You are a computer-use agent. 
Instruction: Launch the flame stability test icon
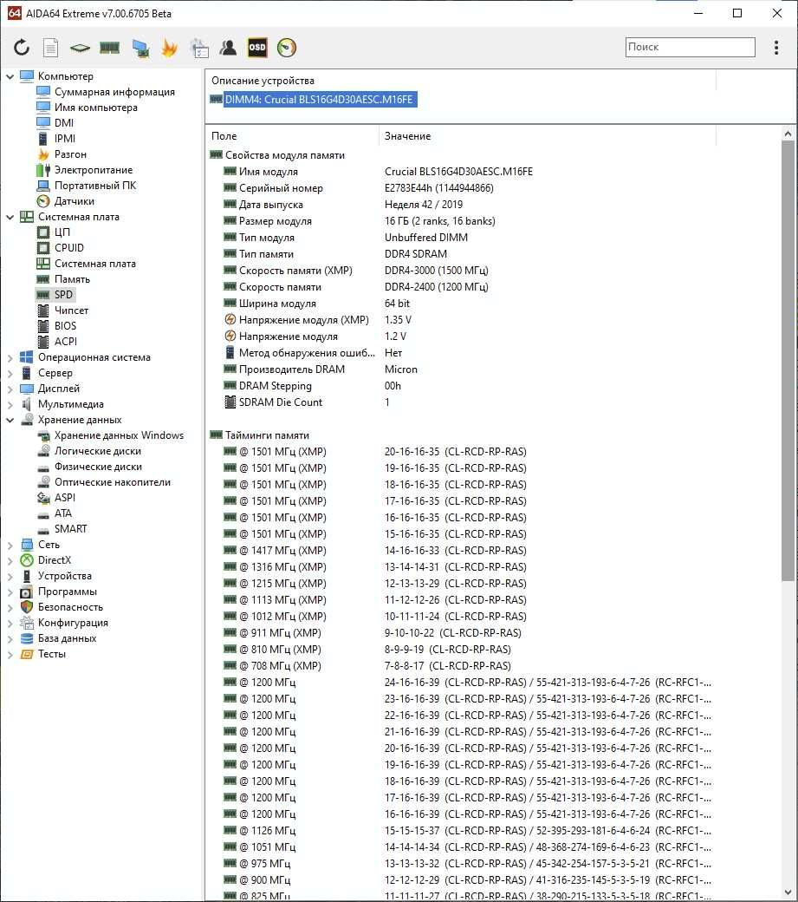[x=169, y=48]
